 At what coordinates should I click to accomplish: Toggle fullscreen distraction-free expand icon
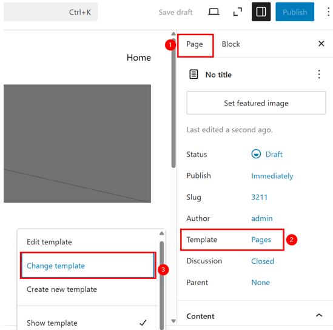pyautogui.click(x=237, y=12)
